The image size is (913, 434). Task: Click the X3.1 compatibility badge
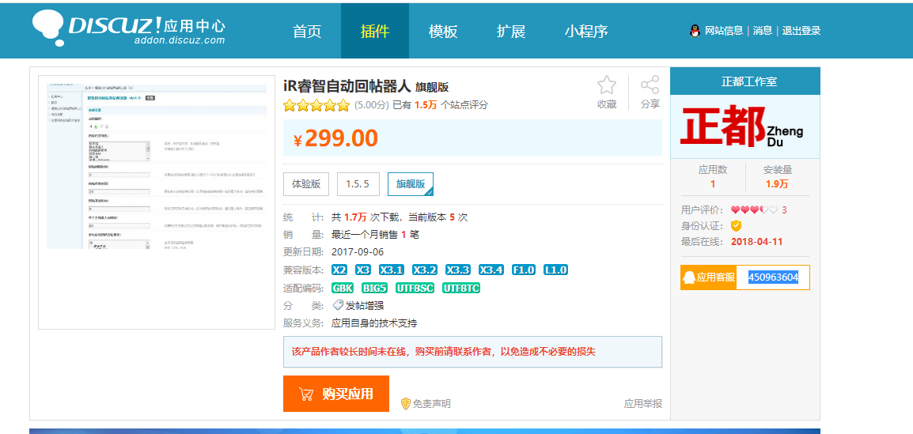pos(392,270)
